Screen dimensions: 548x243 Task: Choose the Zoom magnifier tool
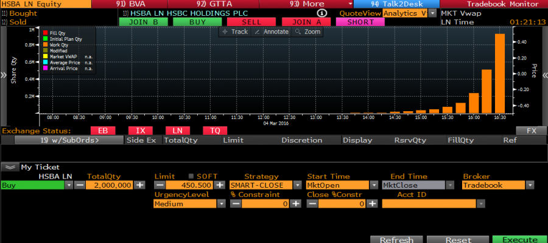coord(307,32)
